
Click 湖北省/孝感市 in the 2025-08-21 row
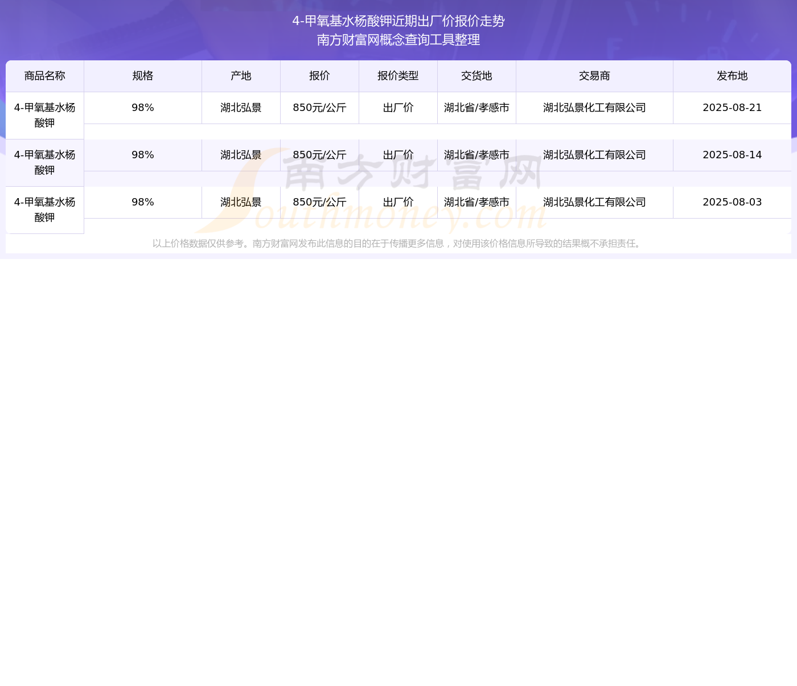[476, 108]
